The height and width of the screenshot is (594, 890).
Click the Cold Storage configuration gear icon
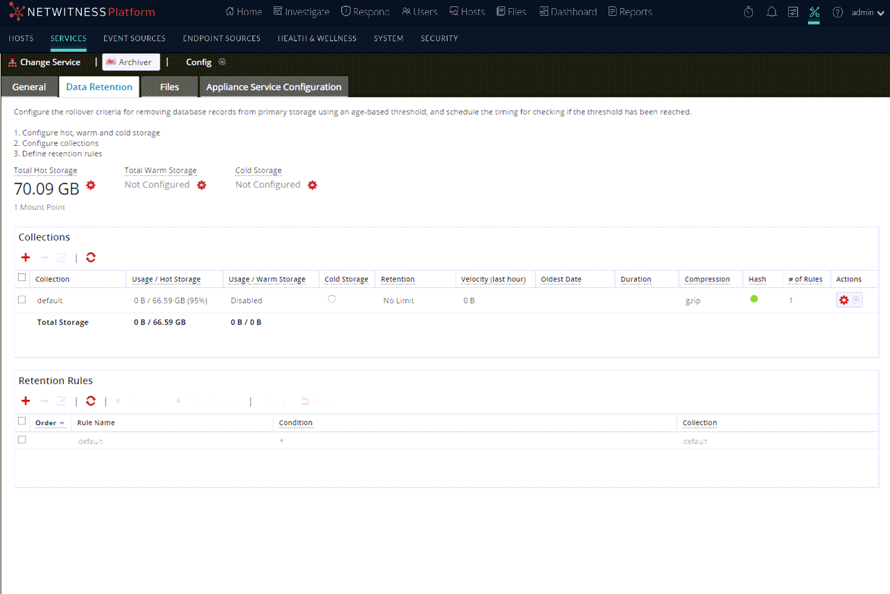(312, 185)
